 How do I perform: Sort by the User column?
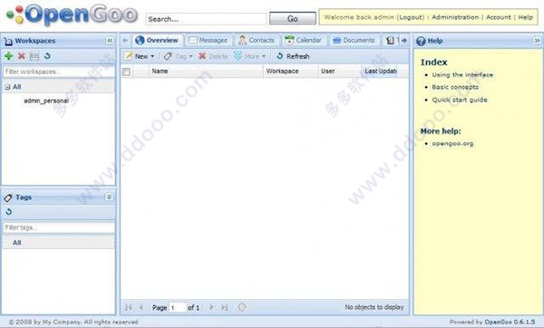pyautogui.click(x=340, y=71)
